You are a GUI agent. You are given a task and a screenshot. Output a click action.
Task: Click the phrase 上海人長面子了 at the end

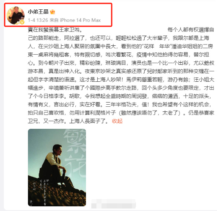point(87,121)
